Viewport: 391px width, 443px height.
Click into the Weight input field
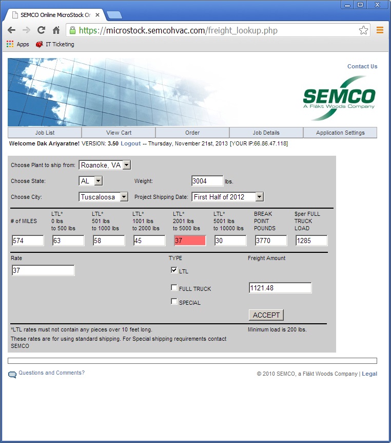coord(207,181)
